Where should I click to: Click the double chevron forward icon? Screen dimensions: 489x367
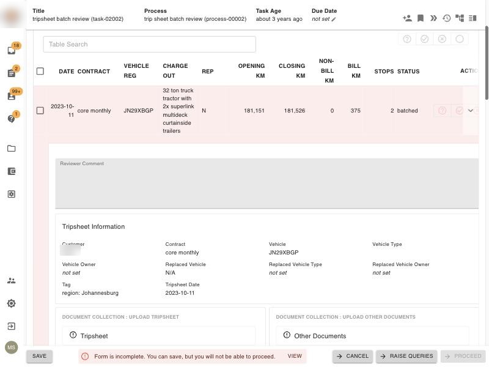433,18
